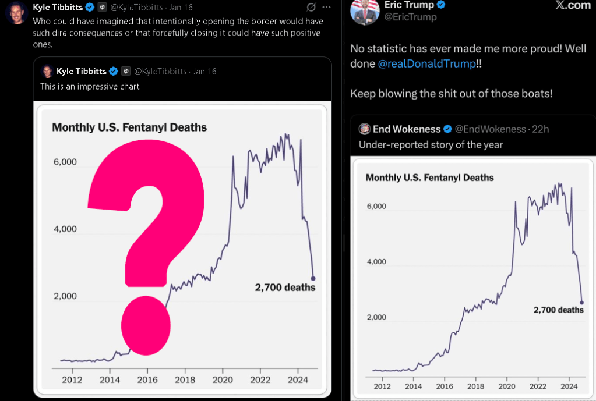
Task: Follow the @realDonaldTrump mention link
Action: [426, 63]
